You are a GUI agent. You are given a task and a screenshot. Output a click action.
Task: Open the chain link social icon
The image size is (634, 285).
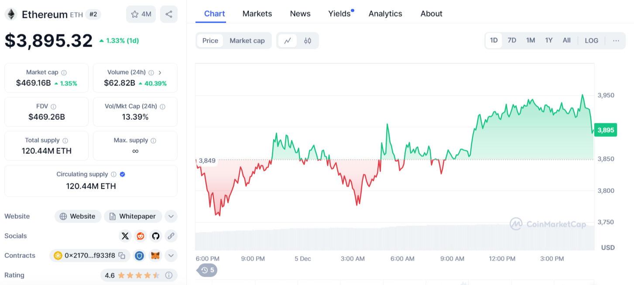(x=171, y=236)
